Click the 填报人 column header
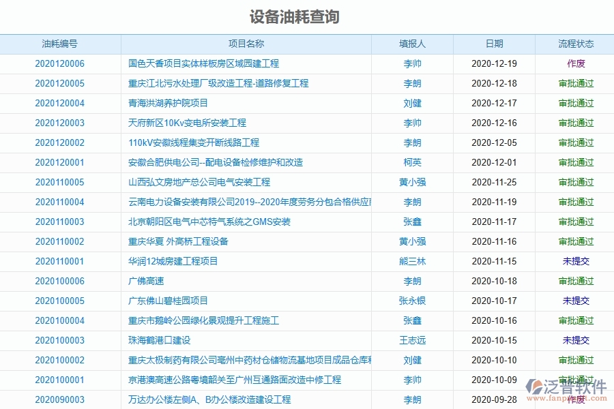Screen dimensions: 614x409 pos(412,43)
